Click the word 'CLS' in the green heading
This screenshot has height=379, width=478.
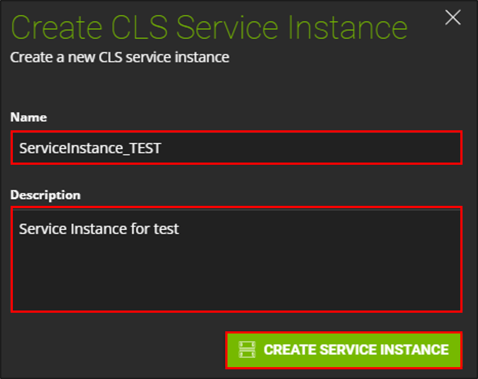(139, 28)
